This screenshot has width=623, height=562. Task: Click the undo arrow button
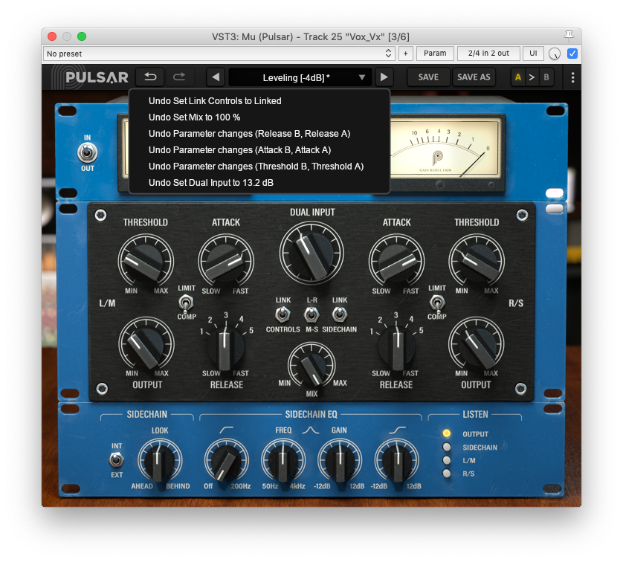tap(149, 77)
